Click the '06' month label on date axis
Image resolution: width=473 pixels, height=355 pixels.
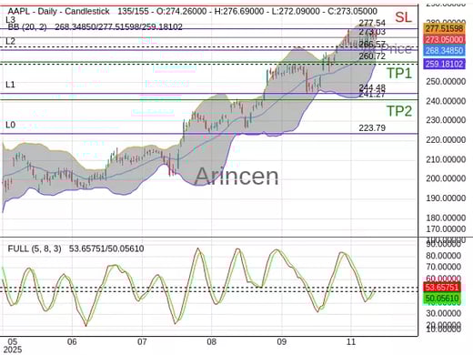click(x=72, y=341)
